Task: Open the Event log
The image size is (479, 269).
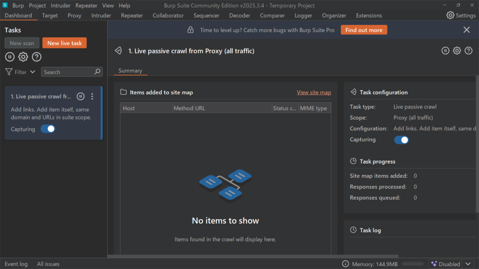Action: (16, 264)
